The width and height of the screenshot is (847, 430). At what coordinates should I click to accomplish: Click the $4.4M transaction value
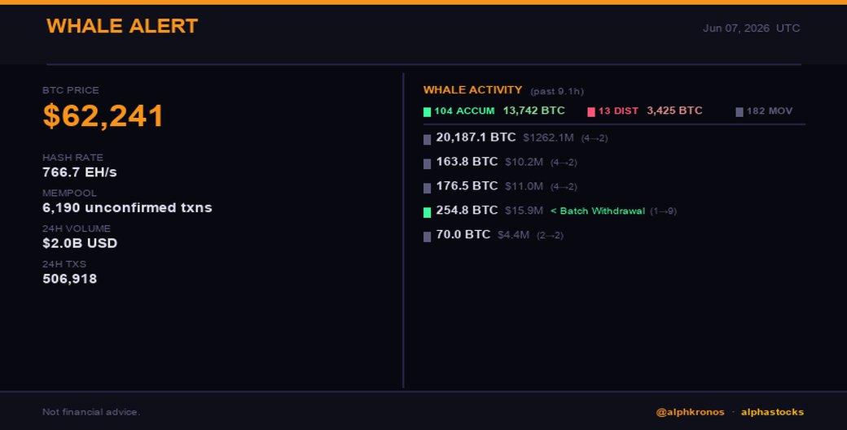click(513, 235)
